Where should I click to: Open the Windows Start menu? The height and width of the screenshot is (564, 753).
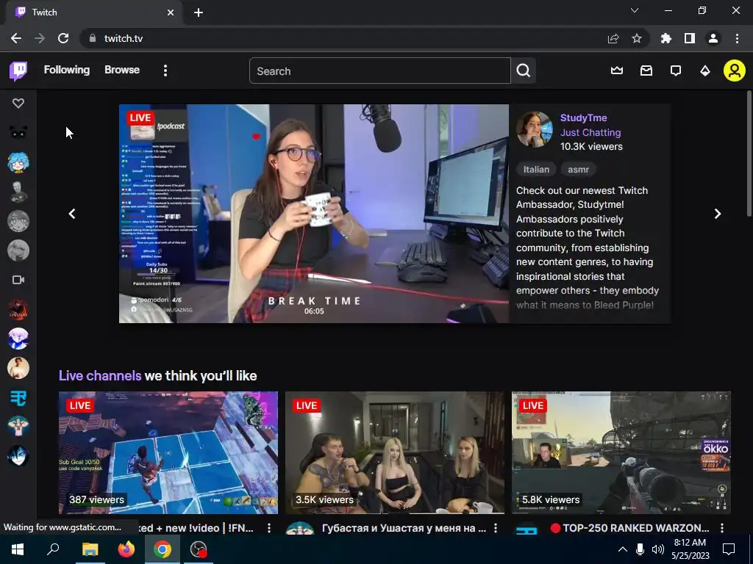pos(18,549)
